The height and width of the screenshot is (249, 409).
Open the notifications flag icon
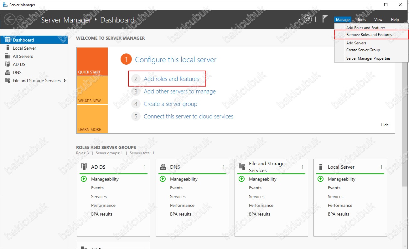[325, 19]
